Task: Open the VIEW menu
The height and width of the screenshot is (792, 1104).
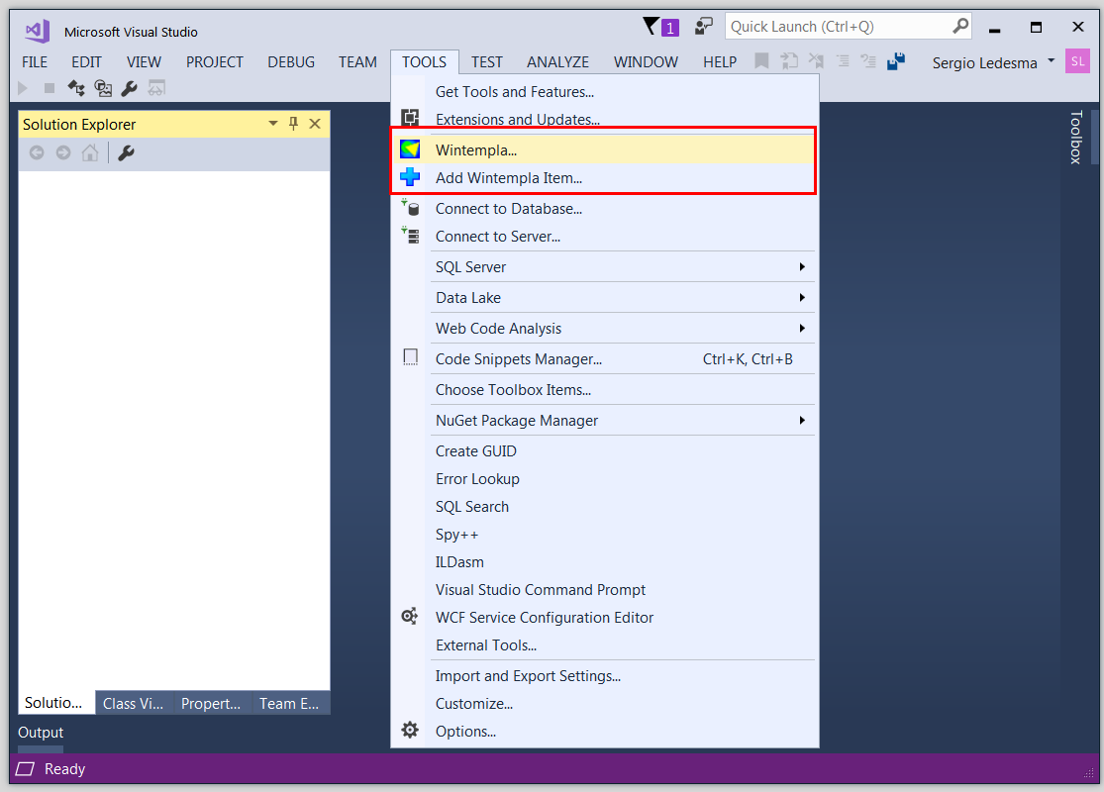Action: pyautogui.click(x=144, y=62)
